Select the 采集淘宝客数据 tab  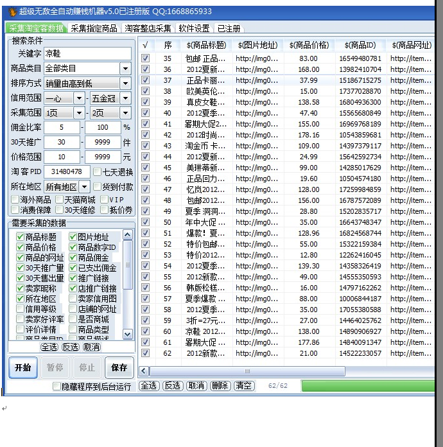coord(36,28)
